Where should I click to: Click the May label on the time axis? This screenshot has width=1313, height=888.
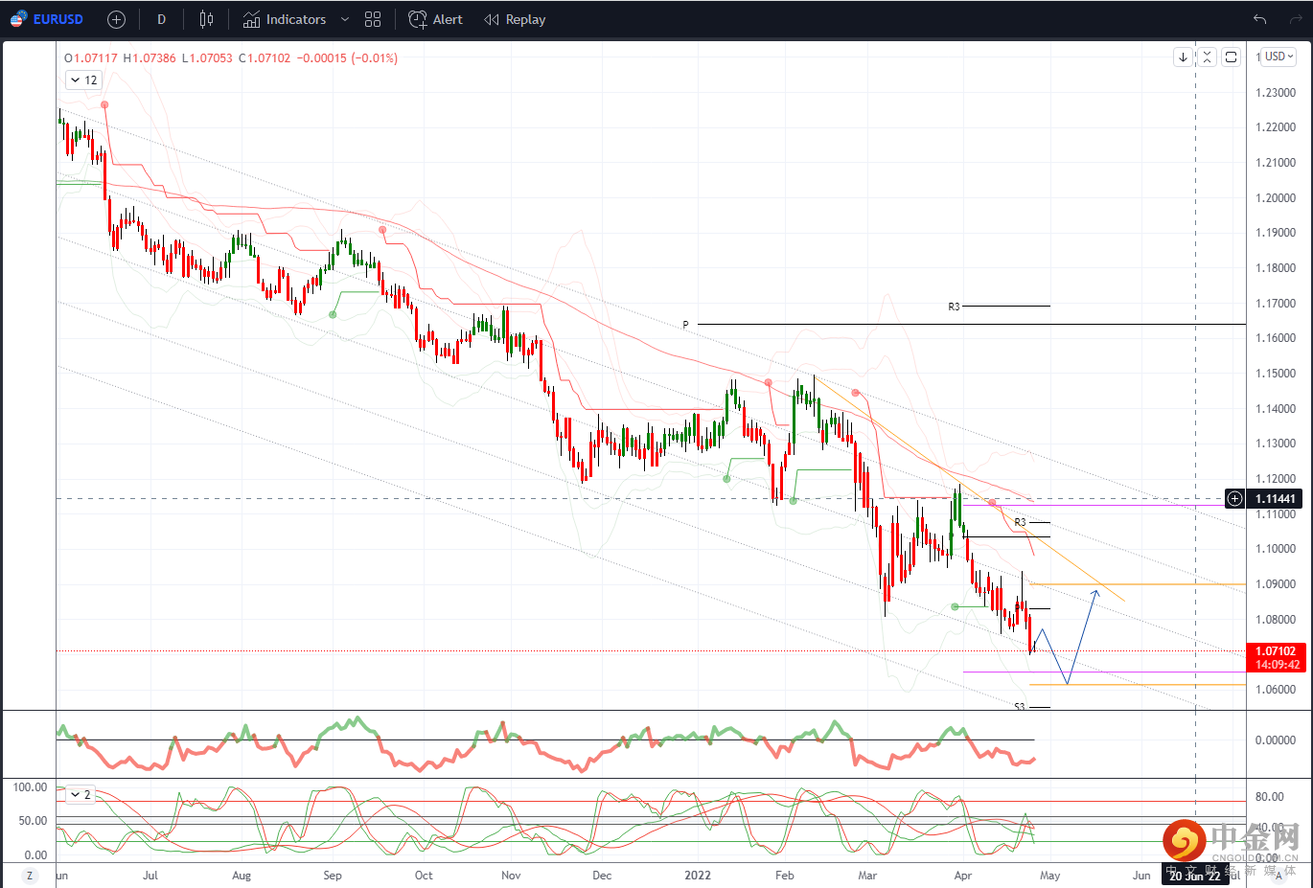pyautogui.click(x=1050, y=876)
